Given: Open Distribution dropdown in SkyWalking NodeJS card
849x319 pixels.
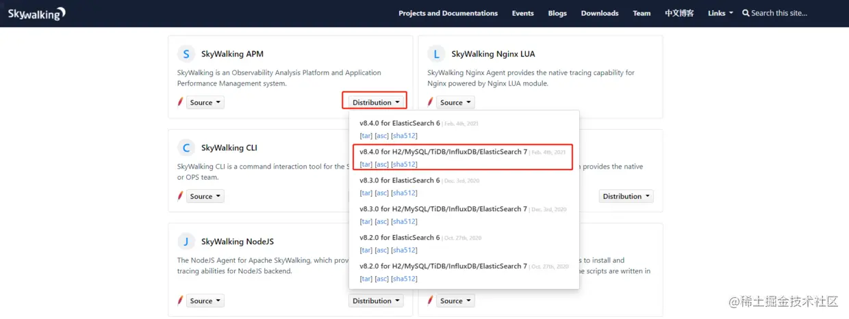Looking at the screenshot, I should pos(376,301).
